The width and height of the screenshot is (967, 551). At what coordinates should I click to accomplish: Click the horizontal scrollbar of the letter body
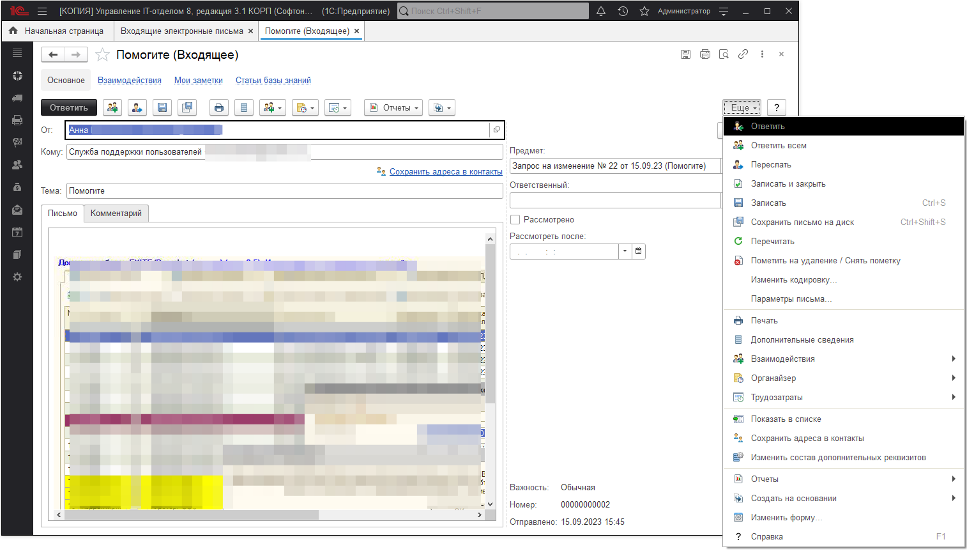[x=192, y=515]
